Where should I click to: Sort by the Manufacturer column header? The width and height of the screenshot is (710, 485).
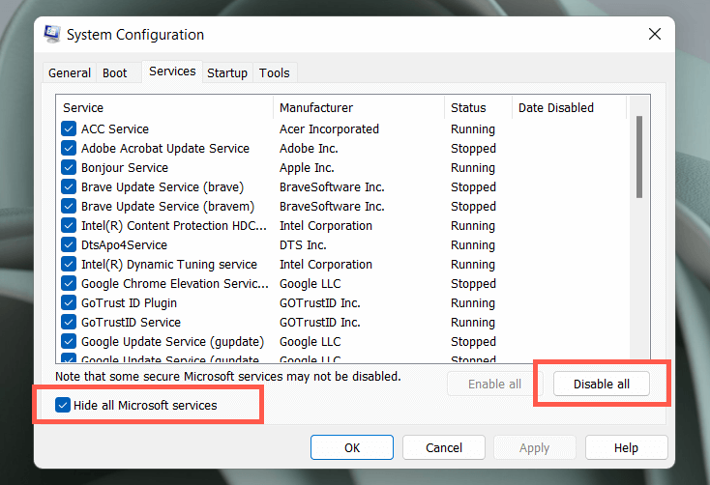pos(359,107)
